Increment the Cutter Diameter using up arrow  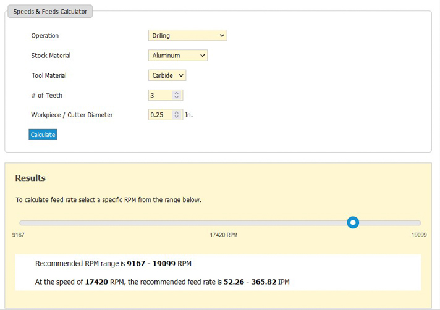click(177, 112)
